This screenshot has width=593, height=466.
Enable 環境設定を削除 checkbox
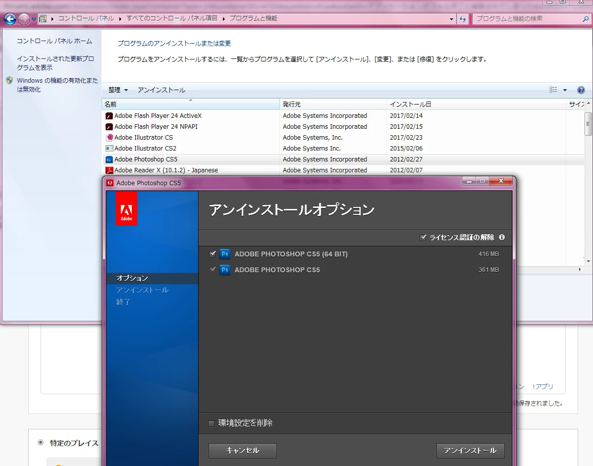click(x=212, y=423)
